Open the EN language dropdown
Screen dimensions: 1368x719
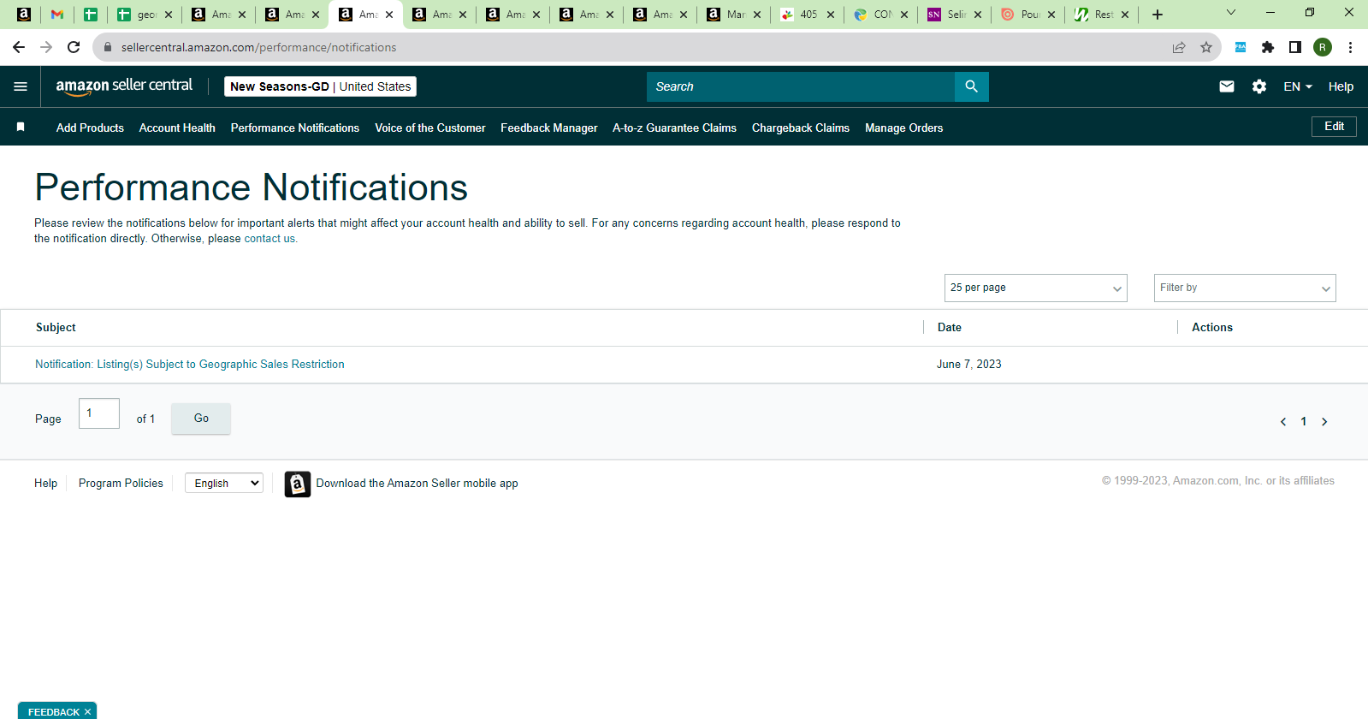tap(1298, 86)
